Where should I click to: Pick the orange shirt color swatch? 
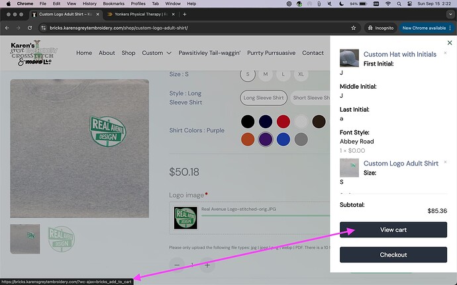pyautogui.click(x=248, y=140)
